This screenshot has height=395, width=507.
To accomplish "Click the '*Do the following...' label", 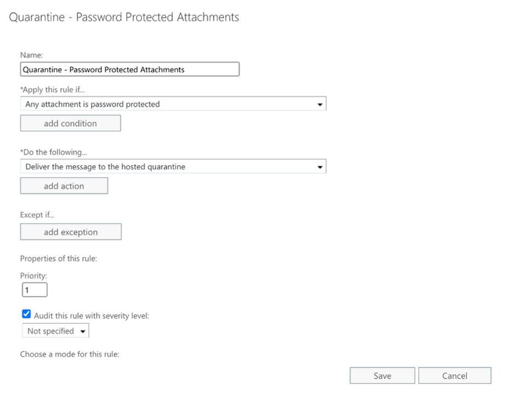I will click(x=54, y=152).
